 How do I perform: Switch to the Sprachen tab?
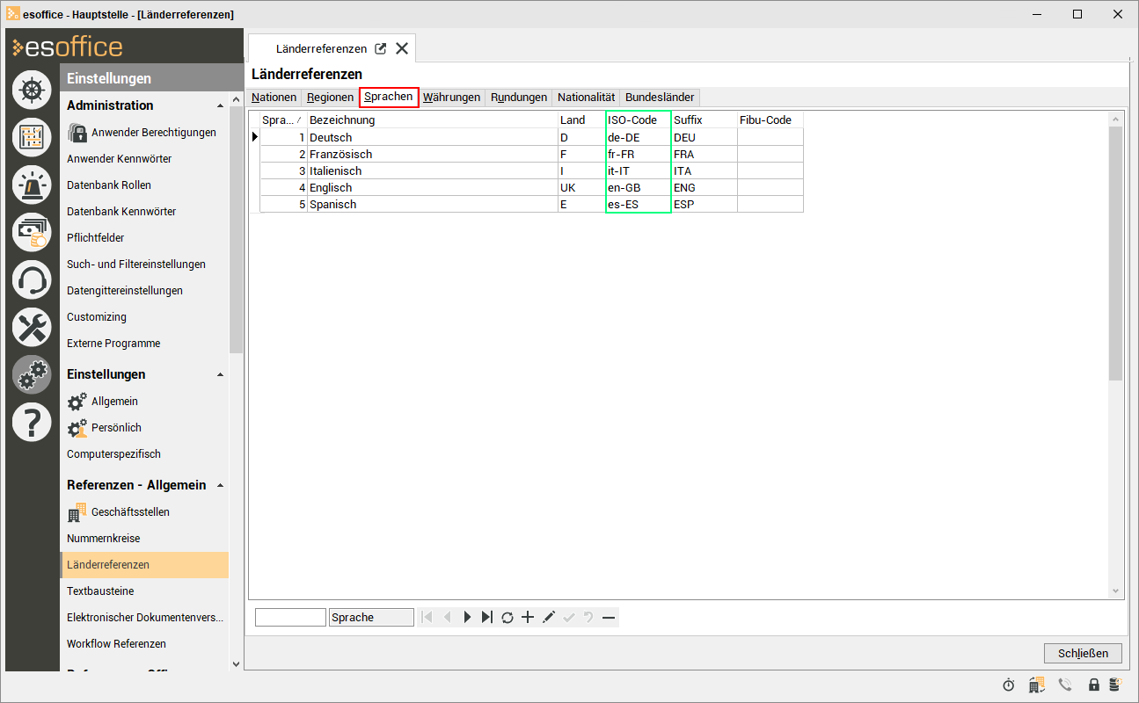click(389, 97)
